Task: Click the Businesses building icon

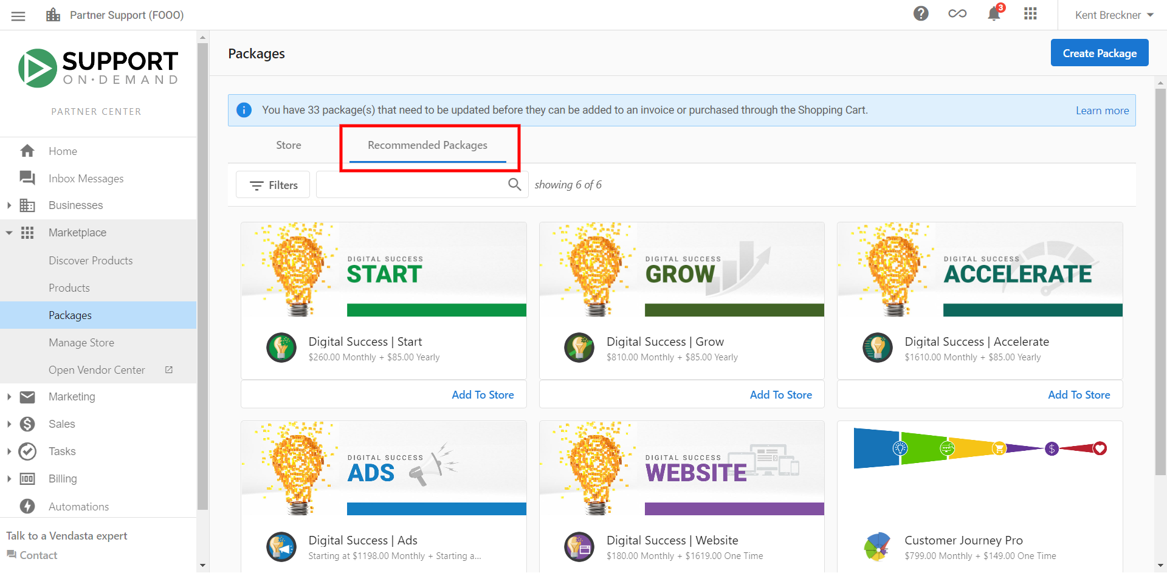Action: [x=27, y=205]
